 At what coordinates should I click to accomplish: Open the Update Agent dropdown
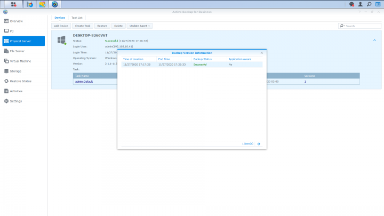[x=140, y=26]
